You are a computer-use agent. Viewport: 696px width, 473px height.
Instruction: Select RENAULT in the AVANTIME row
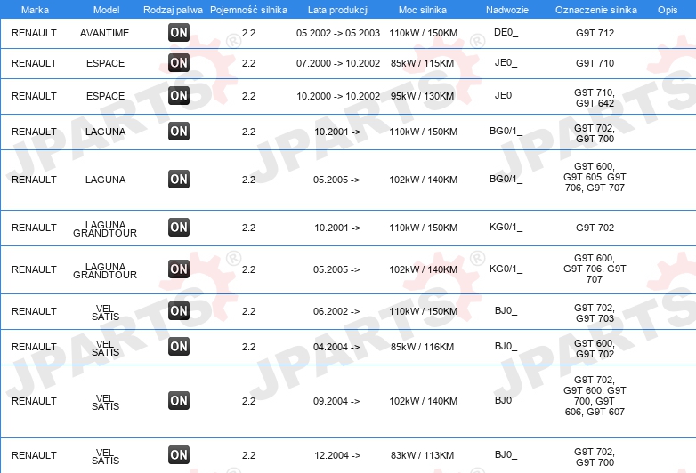34,33
